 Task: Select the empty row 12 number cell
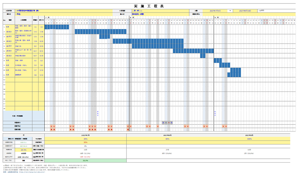(x=4, y=80)
